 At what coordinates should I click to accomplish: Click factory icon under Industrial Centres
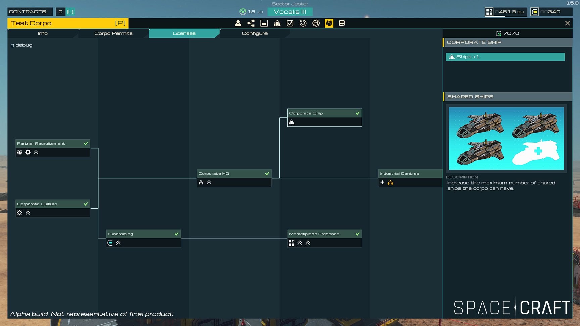click(390, 182)
